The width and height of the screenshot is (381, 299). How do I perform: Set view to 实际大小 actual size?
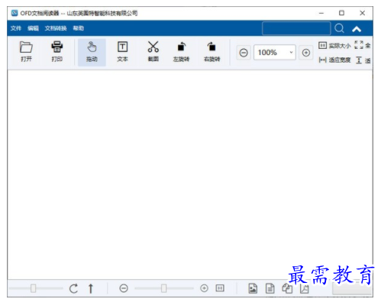(x=334, y=46)
